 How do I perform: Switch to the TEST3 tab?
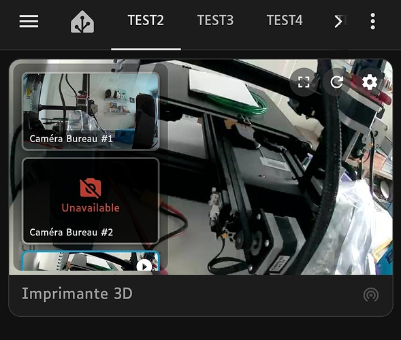coord(215,20)
